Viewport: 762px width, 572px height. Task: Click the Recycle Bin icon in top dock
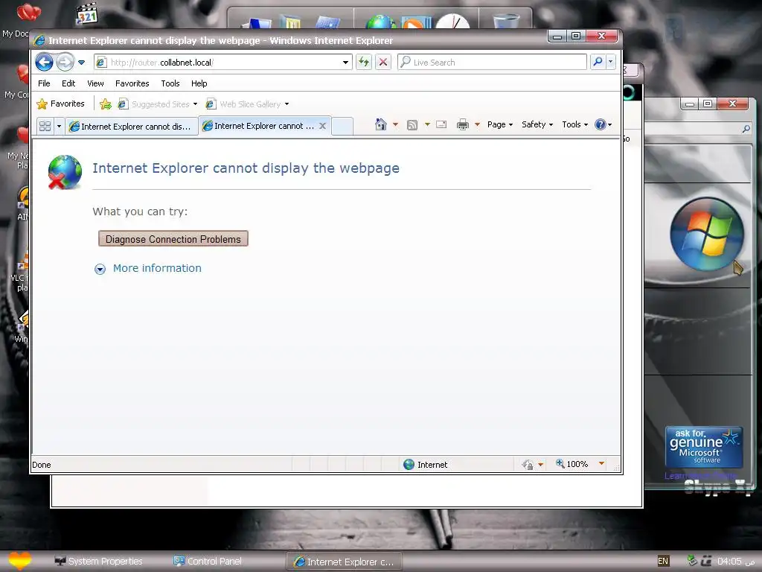point(506,20)
